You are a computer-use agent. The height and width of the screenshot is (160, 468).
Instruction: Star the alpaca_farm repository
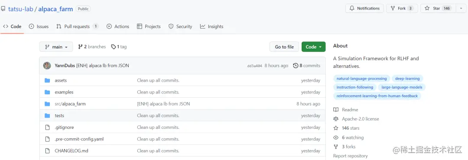point(438,8)
